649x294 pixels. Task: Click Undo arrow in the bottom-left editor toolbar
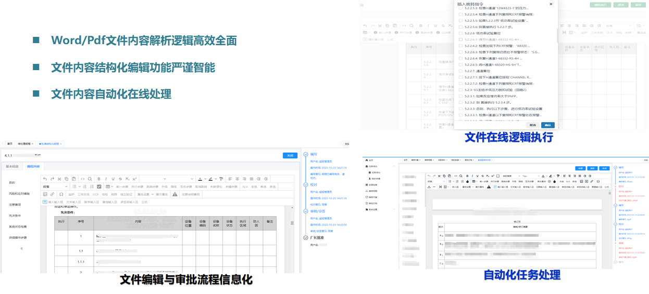coord(45,179)
